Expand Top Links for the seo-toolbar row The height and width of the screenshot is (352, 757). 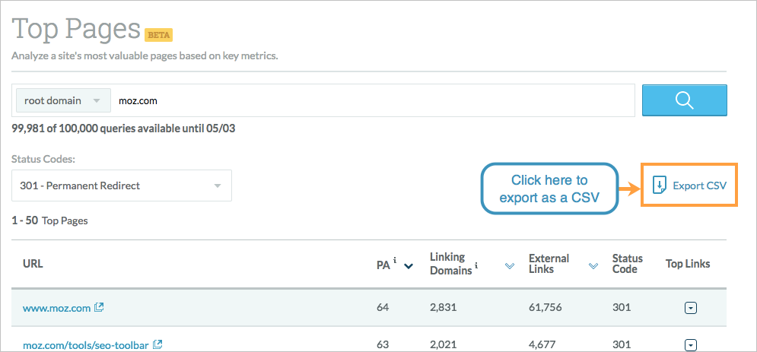691,344
